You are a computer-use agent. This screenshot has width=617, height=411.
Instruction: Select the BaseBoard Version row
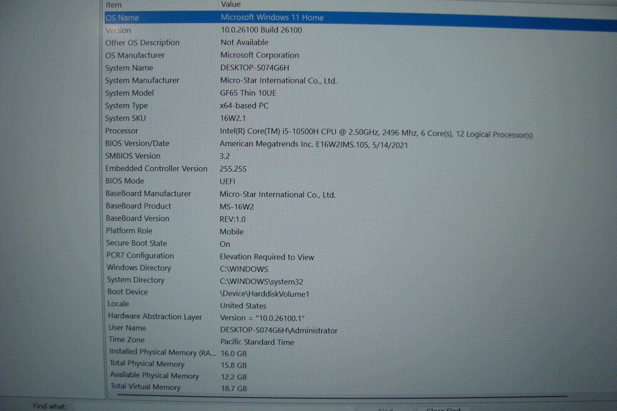click(x=361, y=219)
